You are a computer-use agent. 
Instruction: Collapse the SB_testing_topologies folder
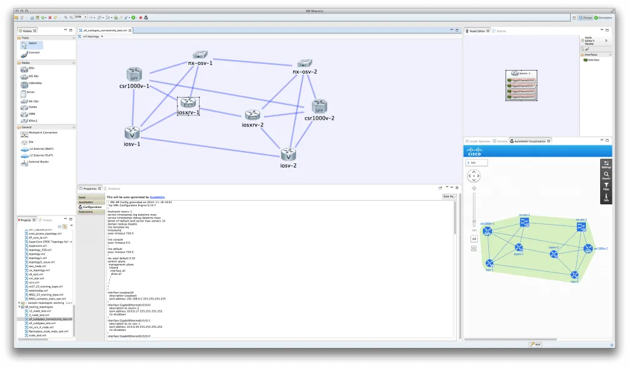pos(19,307)
